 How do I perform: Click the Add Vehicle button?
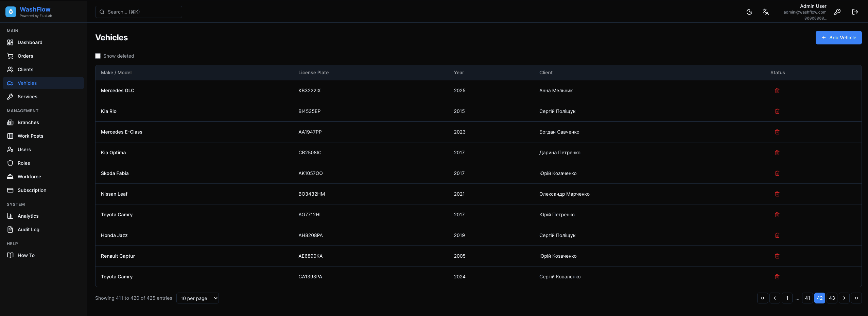click(x=838, y=38)
